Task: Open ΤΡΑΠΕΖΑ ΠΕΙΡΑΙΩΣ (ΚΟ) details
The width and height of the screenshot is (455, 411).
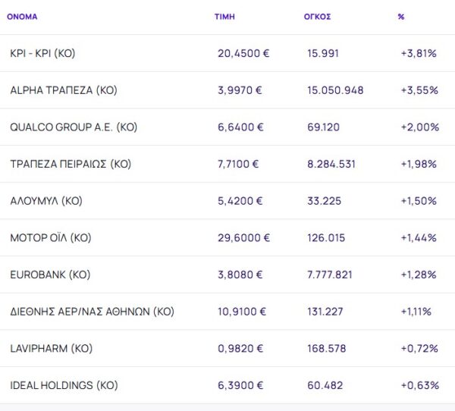Action: [x=71, y=164]
